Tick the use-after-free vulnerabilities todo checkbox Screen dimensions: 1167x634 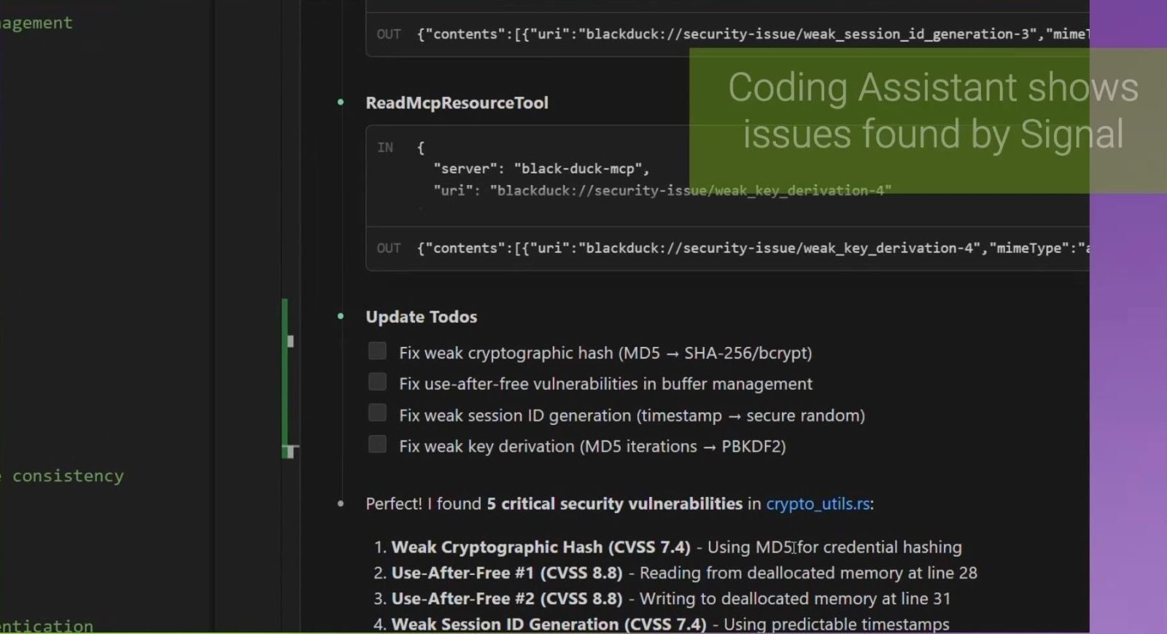click(x=377, y=382)
